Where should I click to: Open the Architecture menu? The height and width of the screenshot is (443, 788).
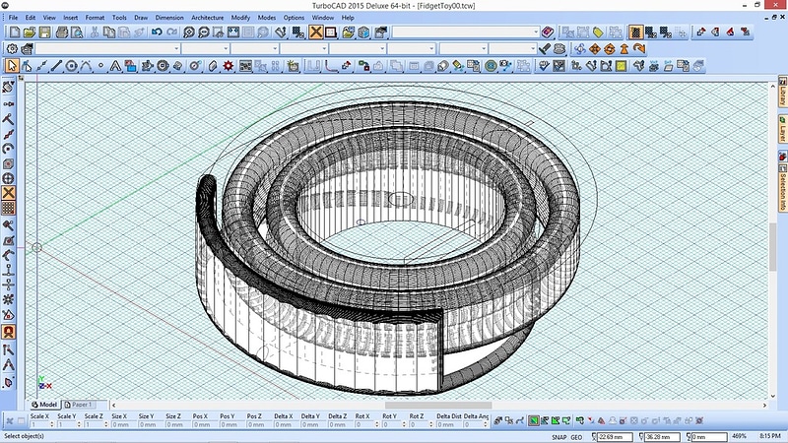tap(207, 18)
